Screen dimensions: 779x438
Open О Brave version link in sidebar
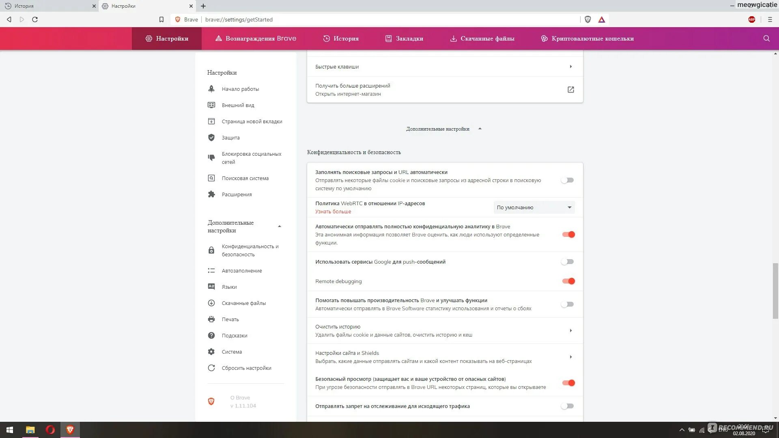243,401
